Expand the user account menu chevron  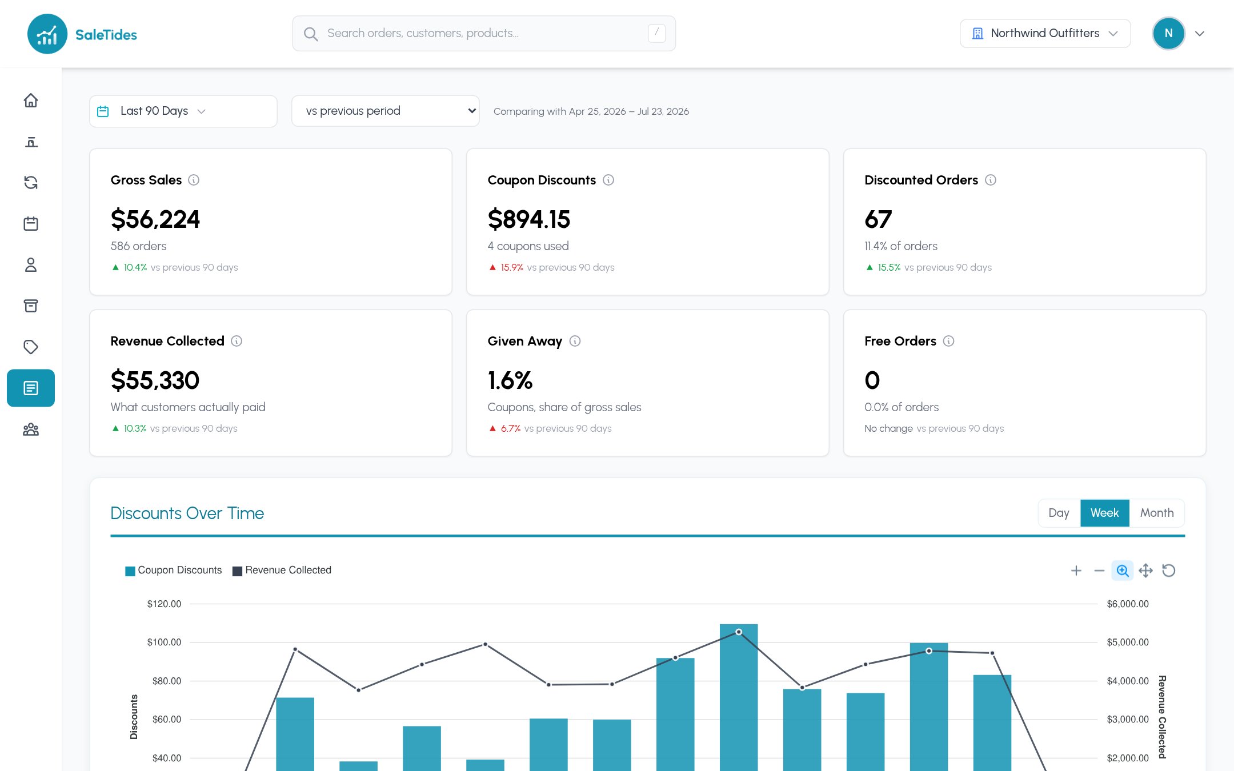point(1200,34)
